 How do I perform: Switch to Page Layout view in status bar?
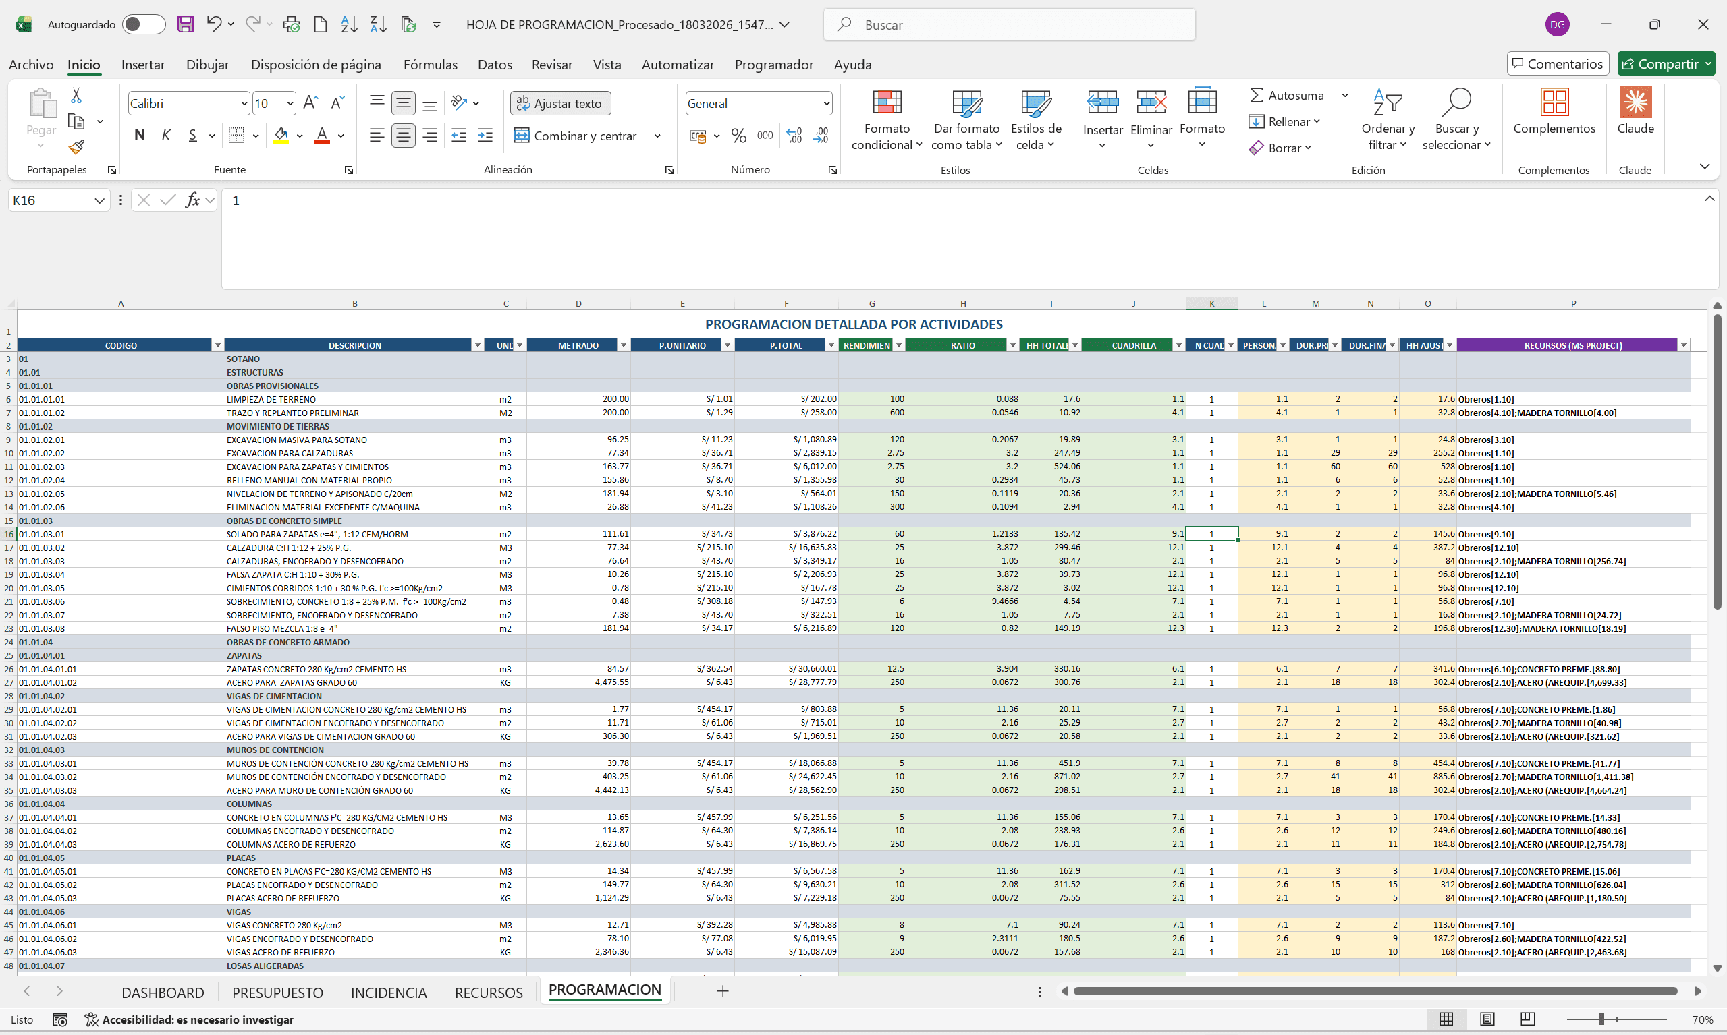click(x=1487, y=1019)
